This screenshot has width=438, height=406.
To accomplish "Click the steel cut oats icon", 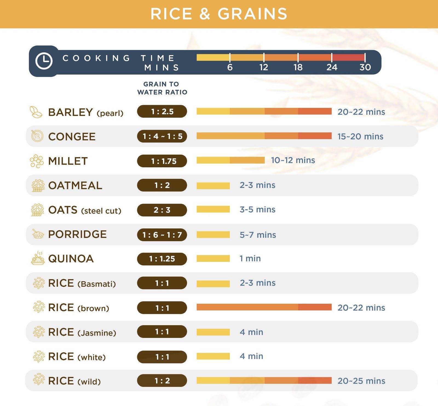I will 38,210.
